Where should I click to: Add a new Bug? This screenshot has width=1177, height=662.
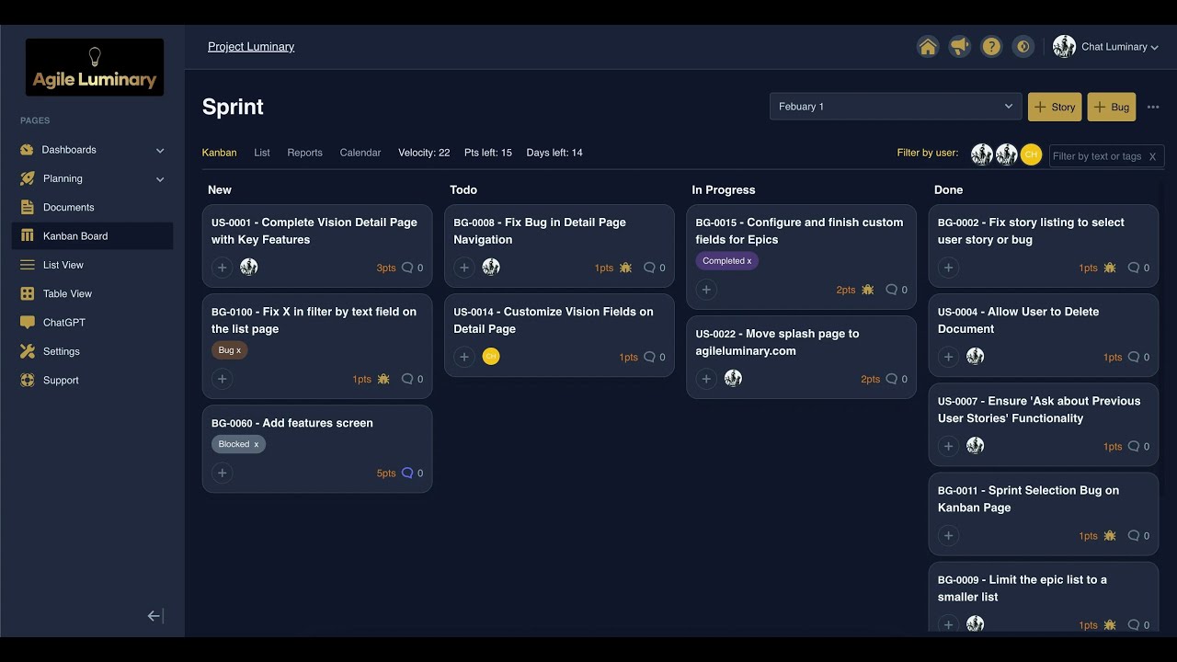pyautogui.click(x=1112, y=107)
